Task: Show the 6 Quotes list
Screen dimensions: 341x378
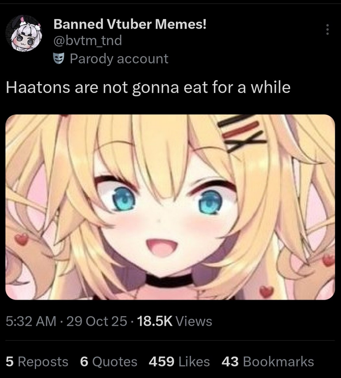Action: point(109,361)
